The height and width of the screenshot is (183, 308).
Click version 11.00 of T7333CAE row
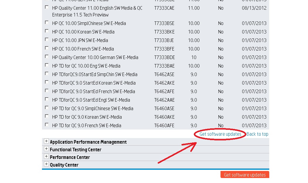(x=194, y=8)
